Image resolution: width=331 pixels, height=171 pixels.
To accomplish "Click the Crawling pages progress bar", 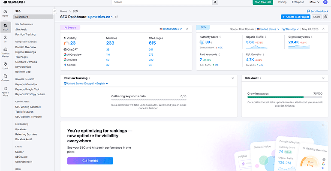I will (285, 97).
